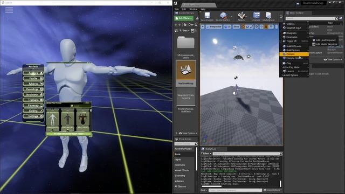Open the Help menu in Unreal Editor
This screenshot has width=345, height=194.
(x=203, y=9)
